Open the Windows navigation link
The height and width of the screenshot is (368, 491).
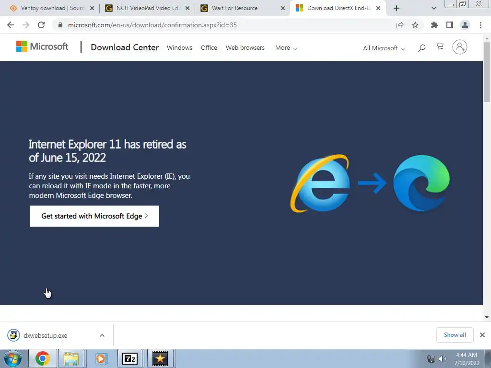[179, 48]
